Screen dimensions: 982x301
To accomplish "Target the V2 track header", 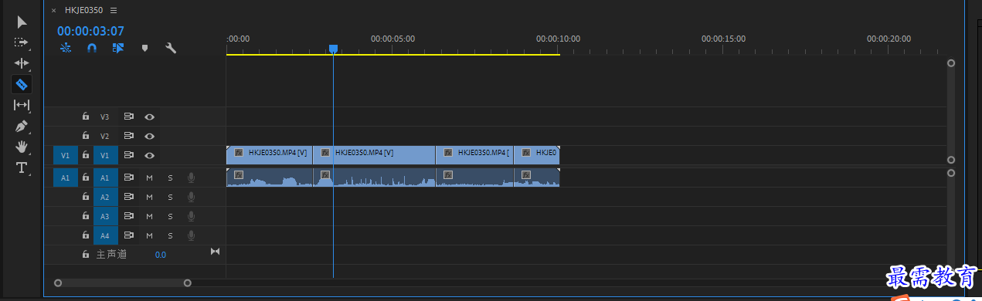I will pyautogui.click(x=105, y=136).
